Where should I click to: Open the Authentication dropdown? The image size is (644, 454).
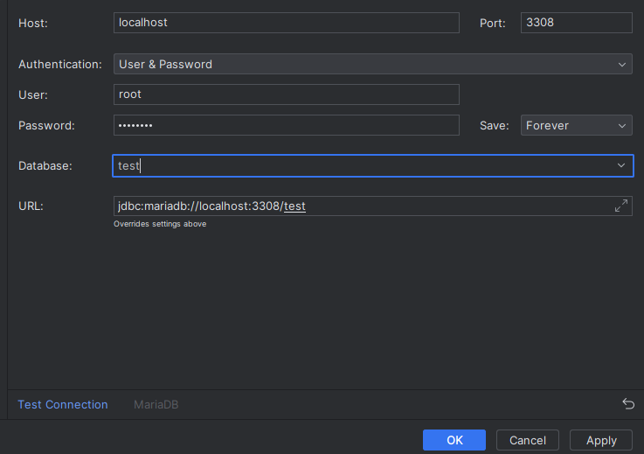[x=373, y=64]
